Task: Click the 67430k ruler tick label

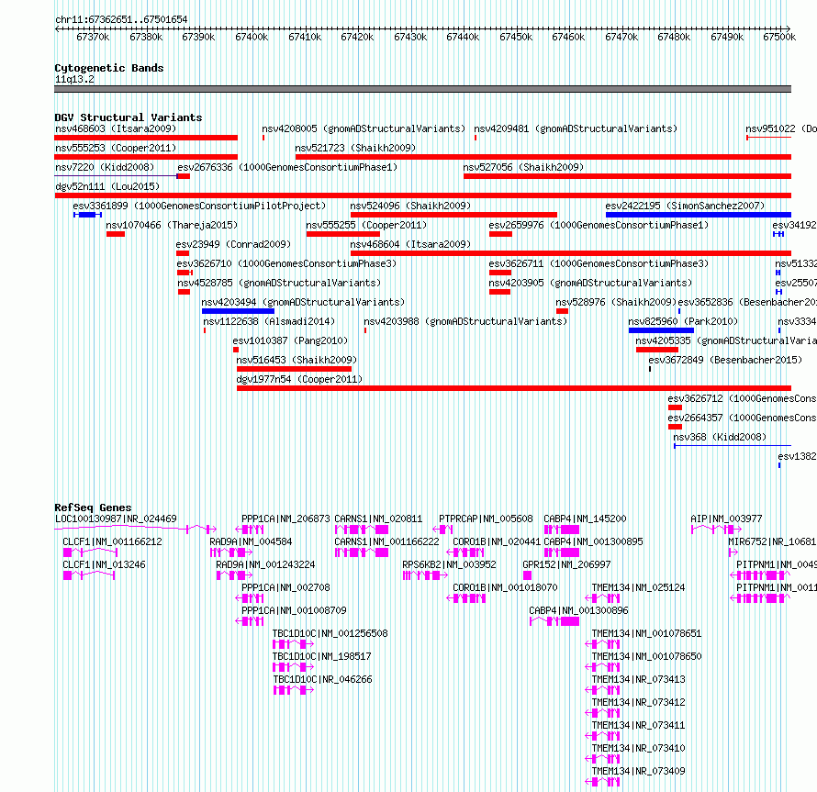Action: 410,37
